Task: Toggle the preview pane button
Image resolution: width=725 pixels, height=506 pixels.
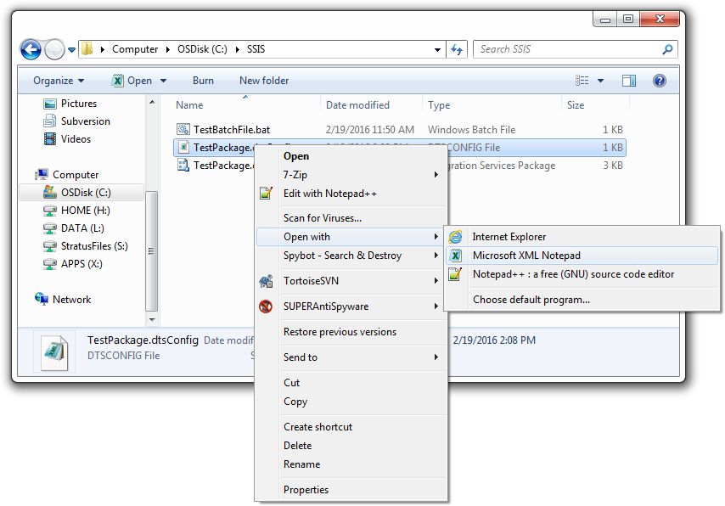Action: tap(629, 81)
